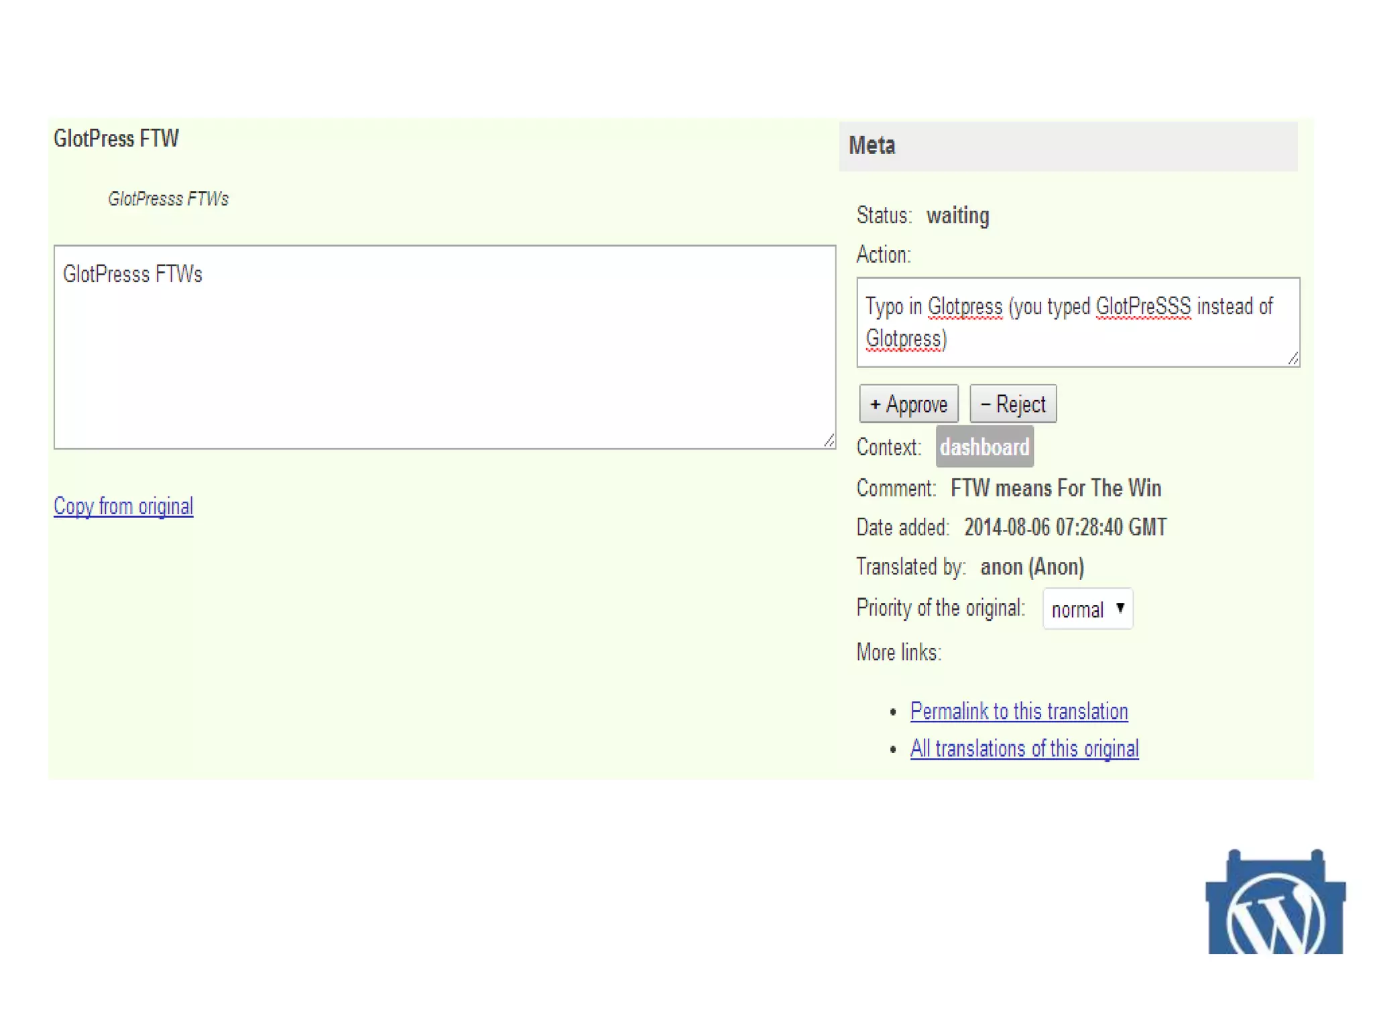Click the anon (Anon) translator name
Screen dimensions: 1373x1029
click(x=1032, y=567)
